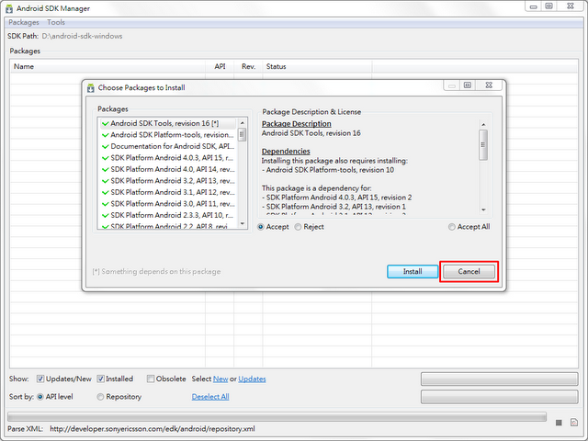
Task: Select Android SDK Tools, revision 16 package
Action: coord(167,123)
